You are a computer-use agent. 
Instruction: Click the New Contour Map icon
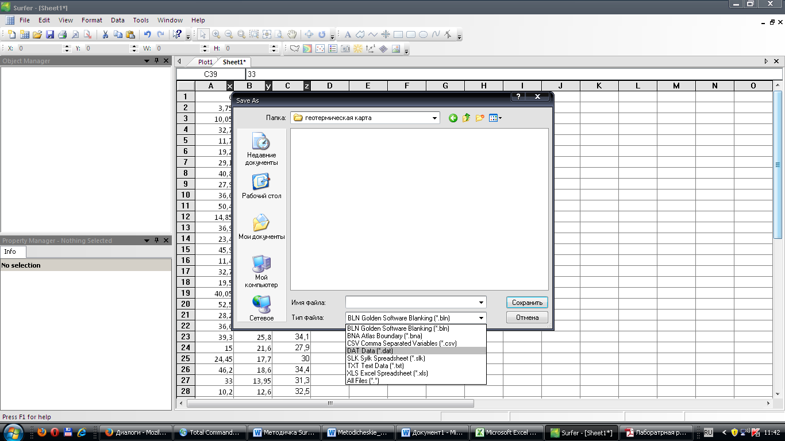[x=307, y=49]
